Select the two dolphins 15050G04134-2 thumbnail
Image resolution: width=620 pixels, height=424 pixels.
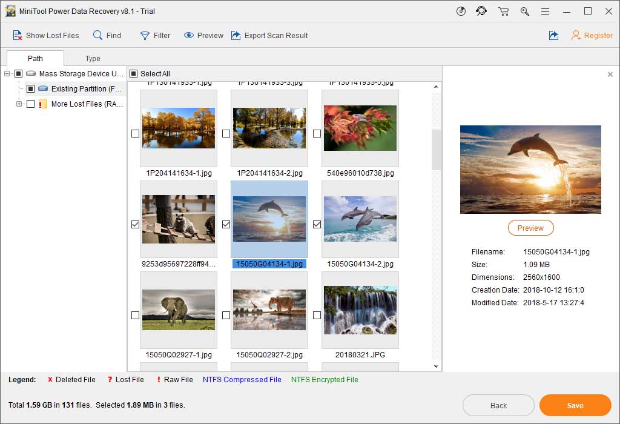pos(360,219)
